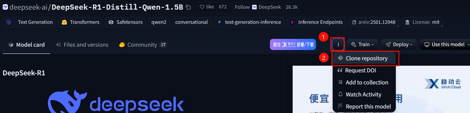Click the VirtAI Cloud deploy/download banner button
The width and height of the screenshot is (470, 113).
[x=293, y=45]
